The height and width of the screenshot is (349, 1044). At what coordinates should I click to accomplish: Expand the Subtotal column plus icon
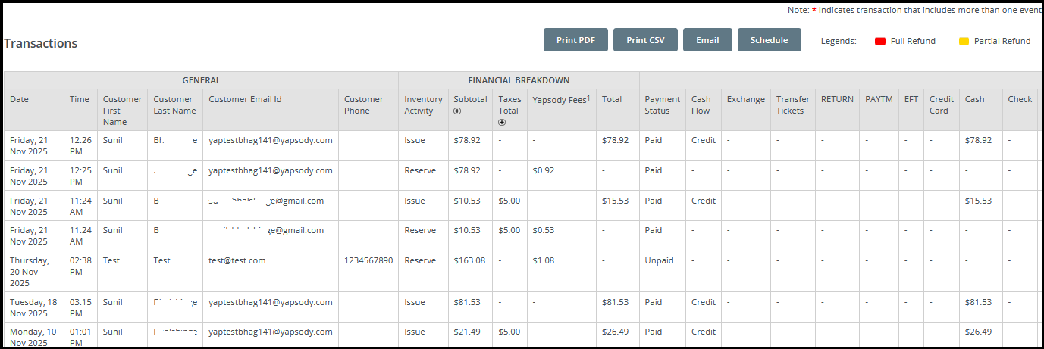tap(457, 111)
